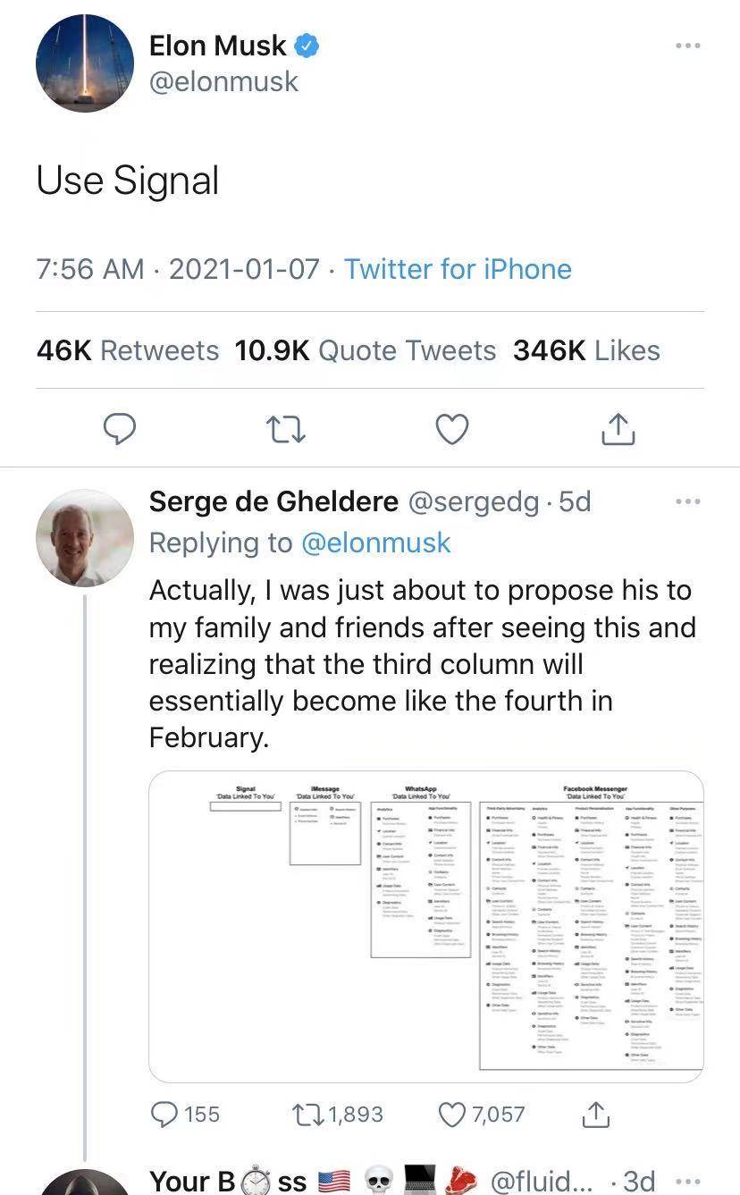View the 46K Retweets list
Viewport: 740px width, 1195px height.
[128, 350]
